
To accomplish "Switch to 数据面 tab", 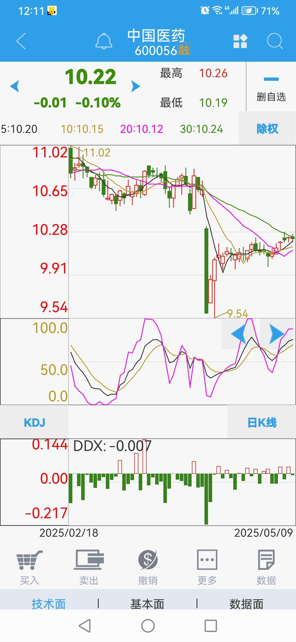I will click(x=246, y=604).
